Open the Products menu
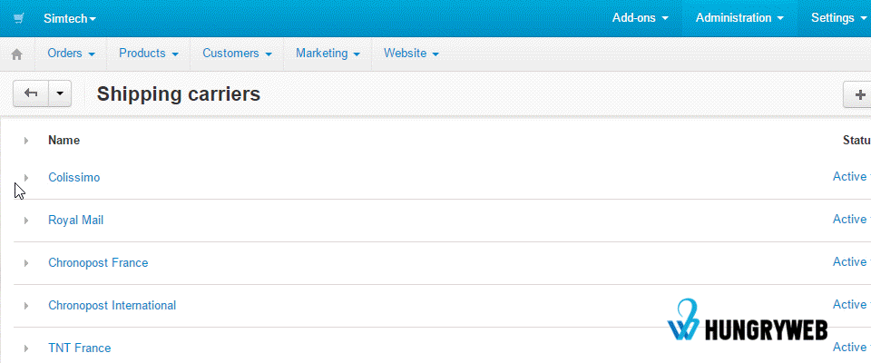The width and height of the screenshot is (871, 363). [x=148, y=54]
